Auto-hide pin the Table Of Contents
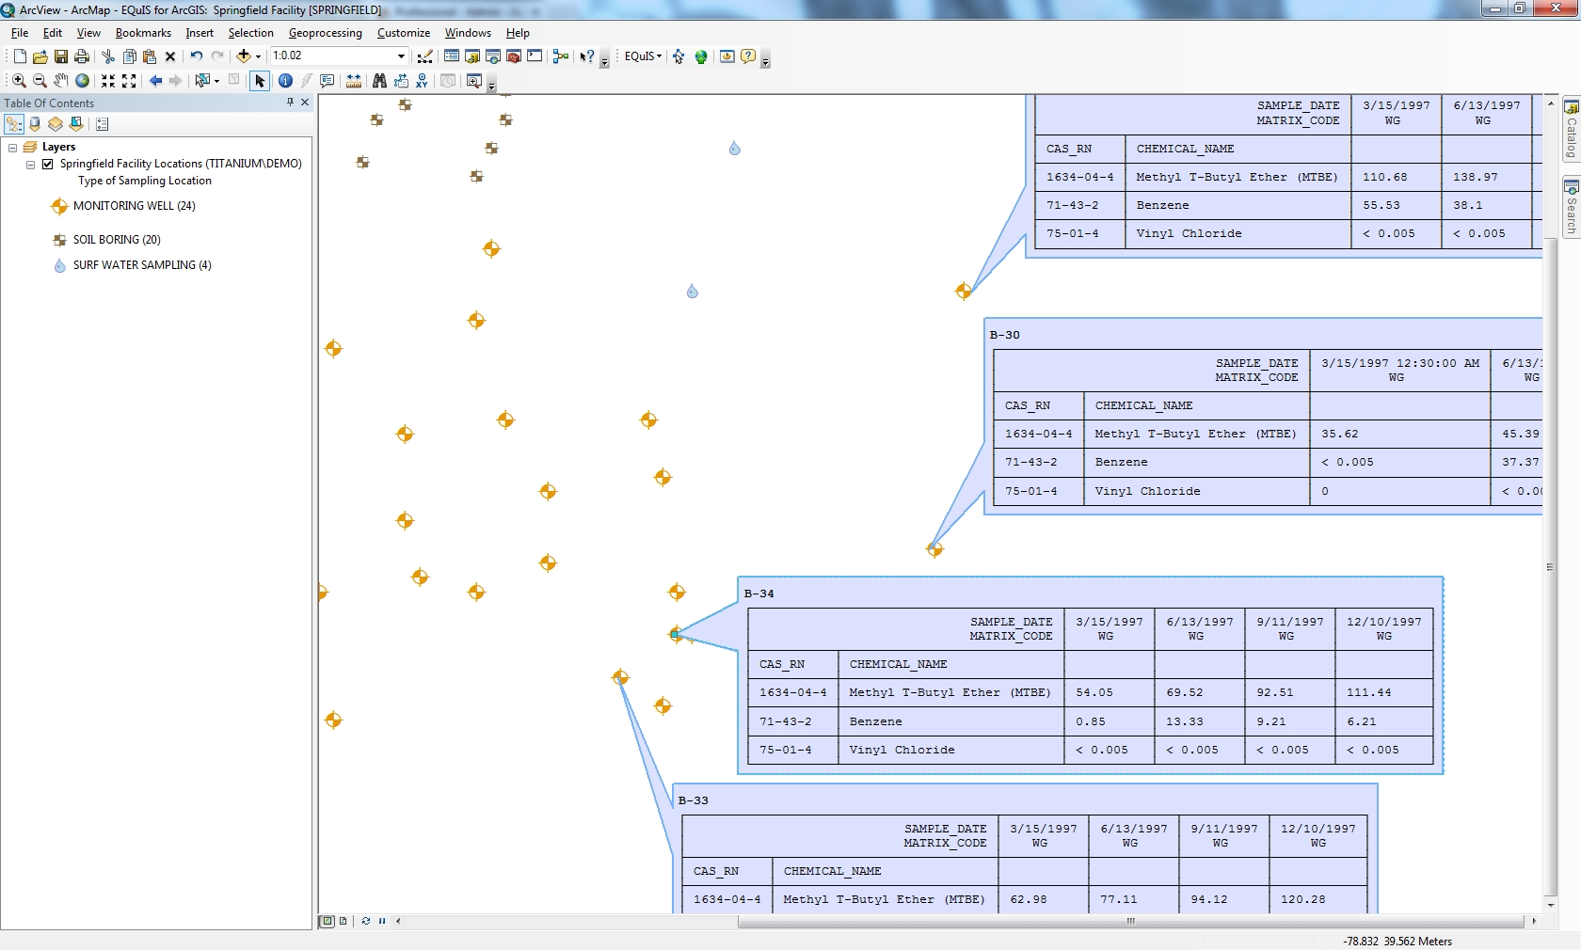 point(290,102)
